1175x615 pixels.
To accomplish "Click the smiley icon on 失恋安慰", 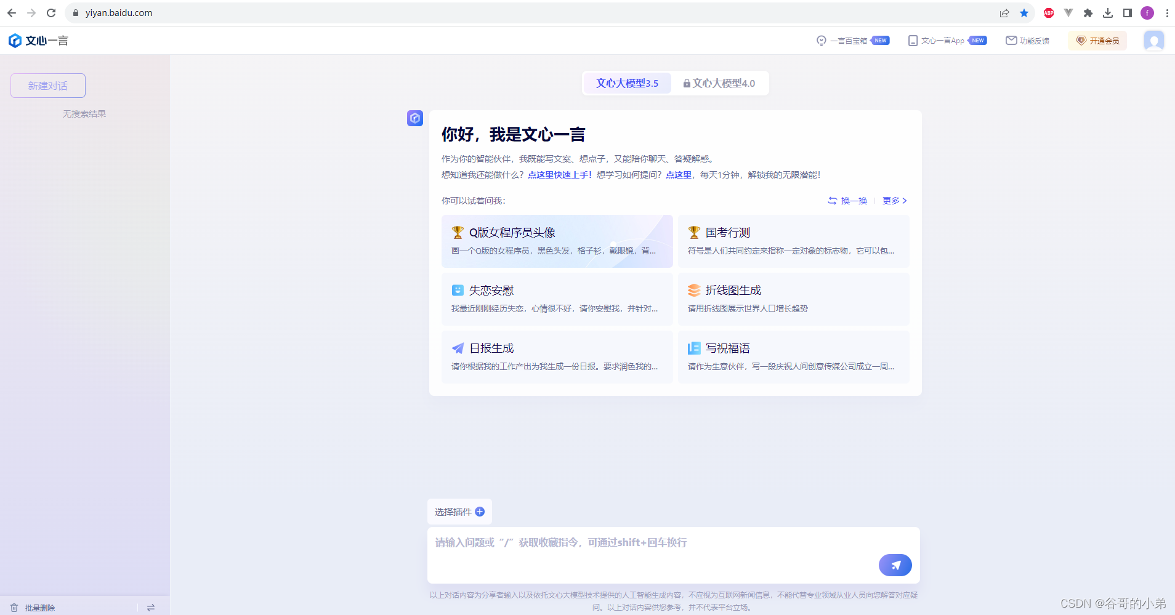I will (x=458, y=290).
